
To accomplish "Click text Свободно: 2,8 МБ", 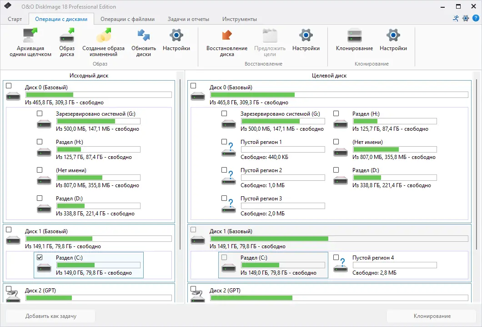I will [x=374, y=273].
